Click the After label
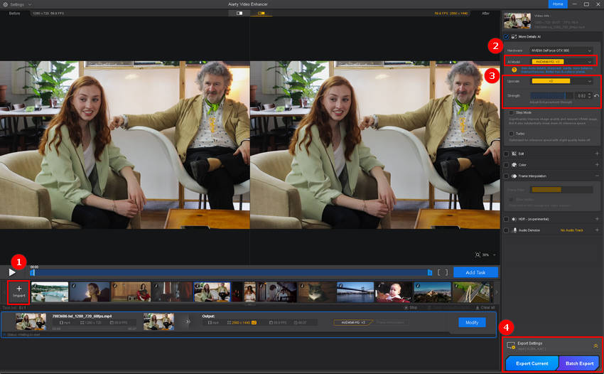 tap(485, 13)
